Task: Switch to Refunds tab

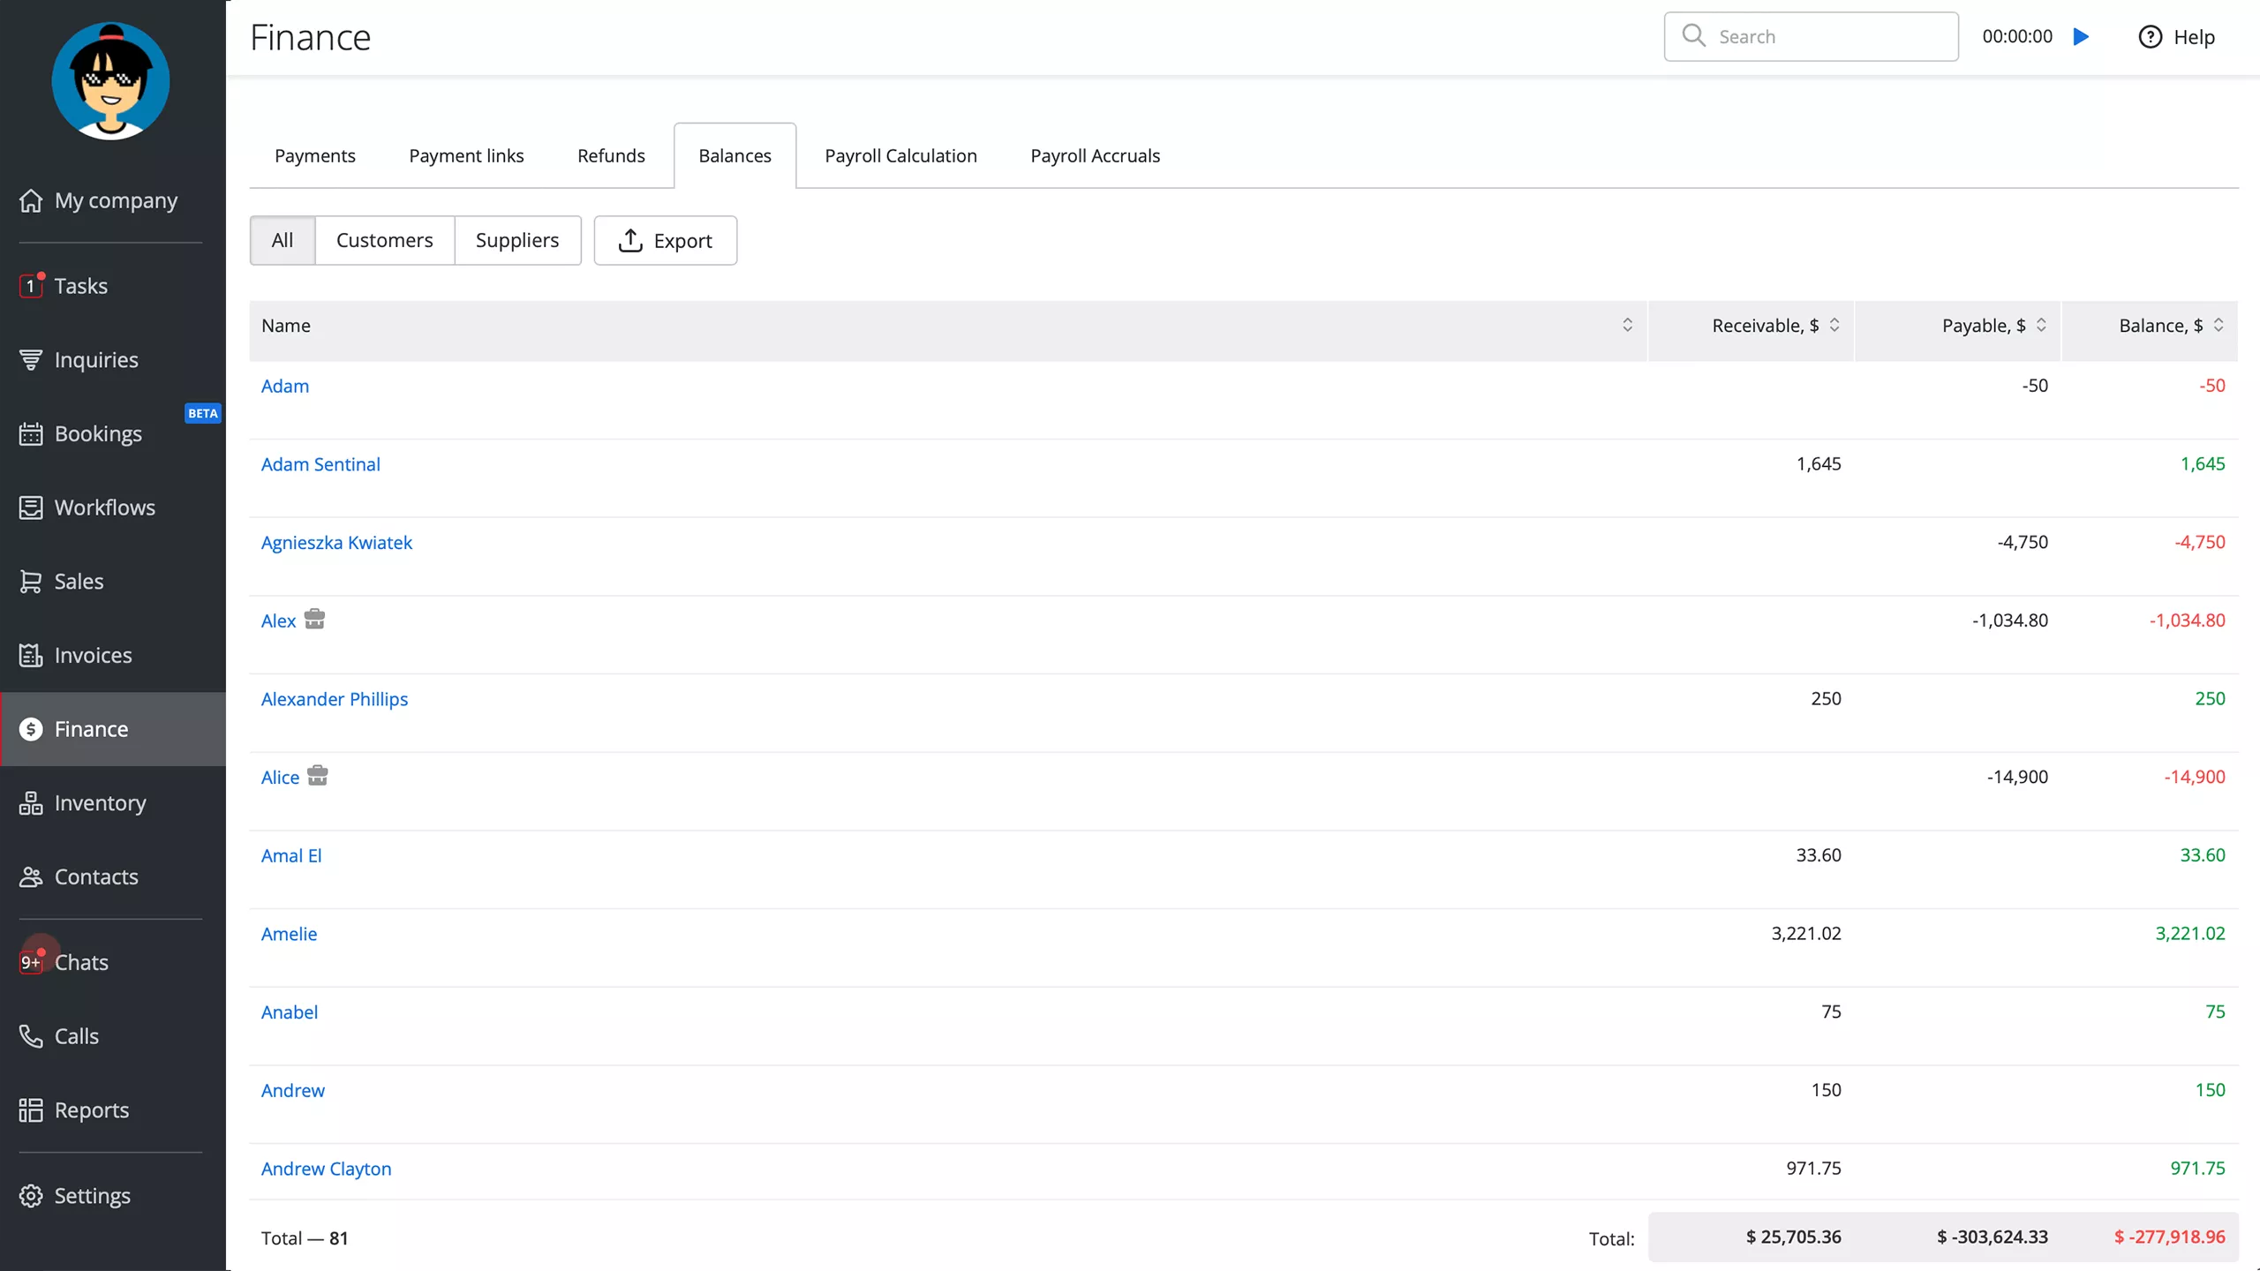Action: point(611,156)
